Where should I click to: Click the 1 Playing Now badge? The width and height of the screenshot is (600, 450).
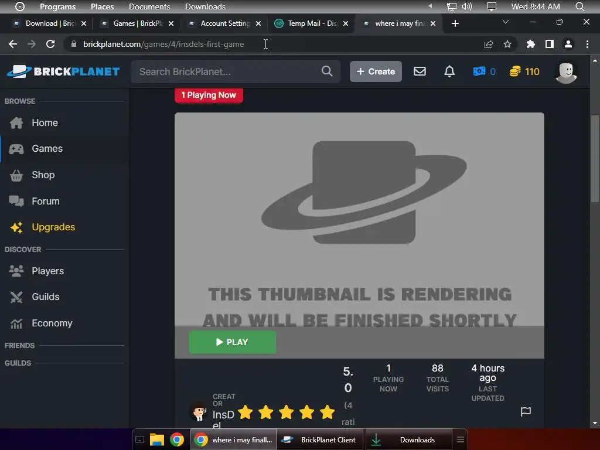click(x=209, y=96)
